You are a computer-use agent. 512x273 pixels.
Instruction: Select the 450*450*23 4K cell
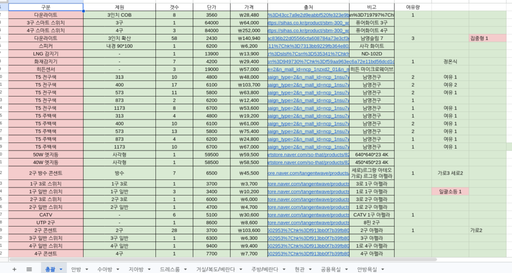(x=371, y=162)
